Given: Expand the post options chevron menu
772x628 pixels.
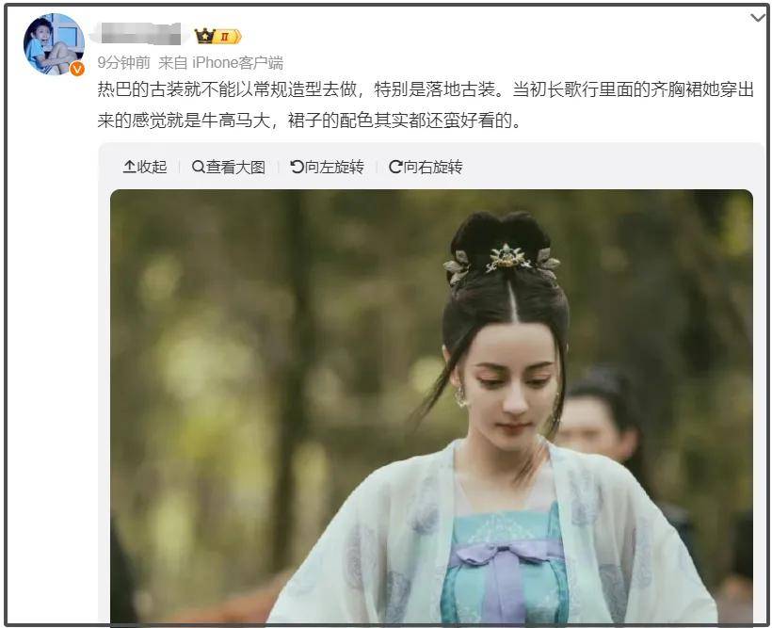Looking at the screenshot, I should tap(758, 18).
